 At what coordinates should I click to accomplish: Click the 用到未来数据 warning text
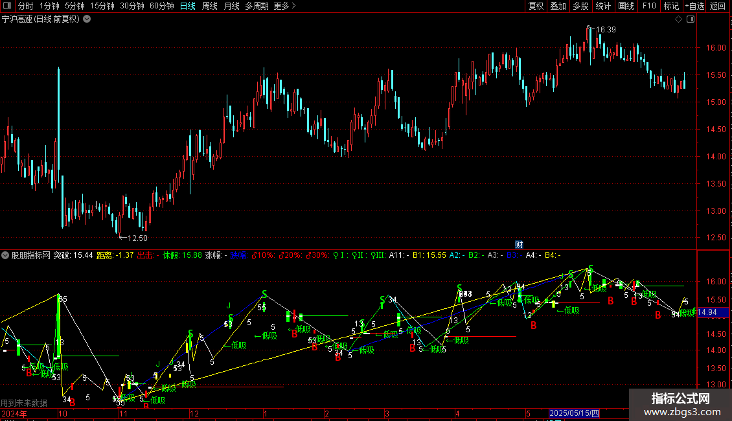[x=24, y=403]
